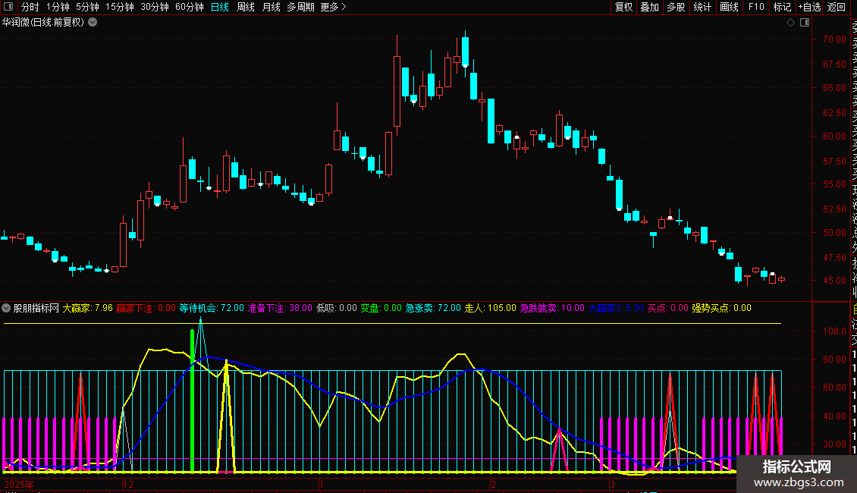
Task: Select the 60分钟 timeframe
Action: (x=189, y=7)
